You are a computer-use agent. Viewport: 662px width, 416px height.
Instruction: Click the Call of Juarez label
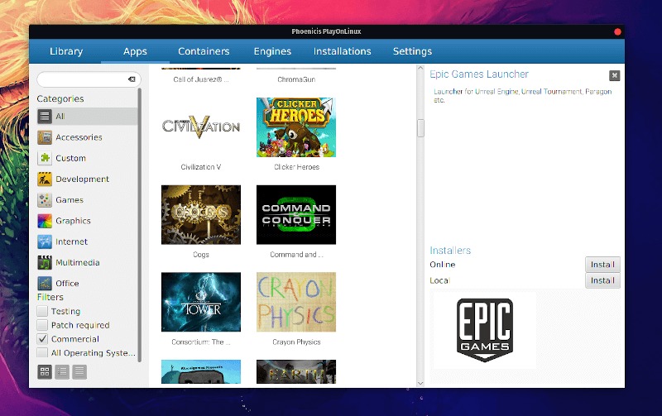pos(201,79)
